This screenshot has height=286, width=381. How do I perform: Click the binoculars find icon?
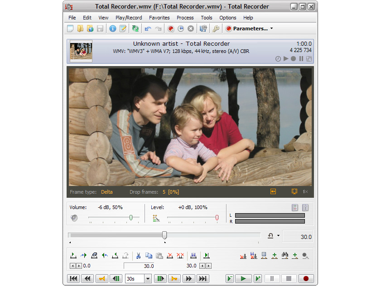coord(285,256)
